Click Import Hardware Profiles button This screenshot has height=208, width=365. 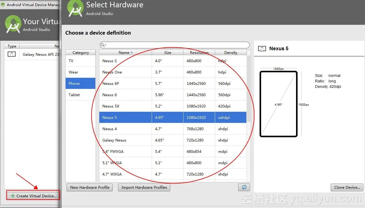144,187
